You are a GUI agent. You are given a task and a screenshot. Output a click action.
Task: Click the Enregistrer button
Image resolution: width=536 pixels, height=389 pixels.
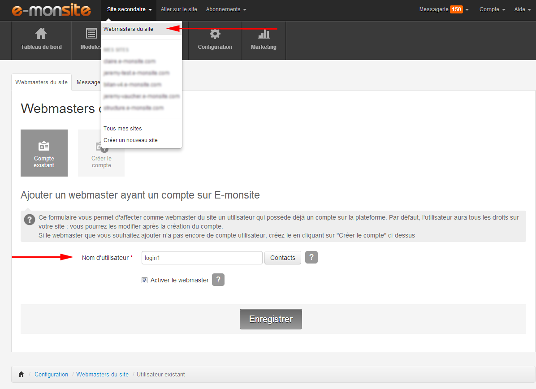point(271,319)
